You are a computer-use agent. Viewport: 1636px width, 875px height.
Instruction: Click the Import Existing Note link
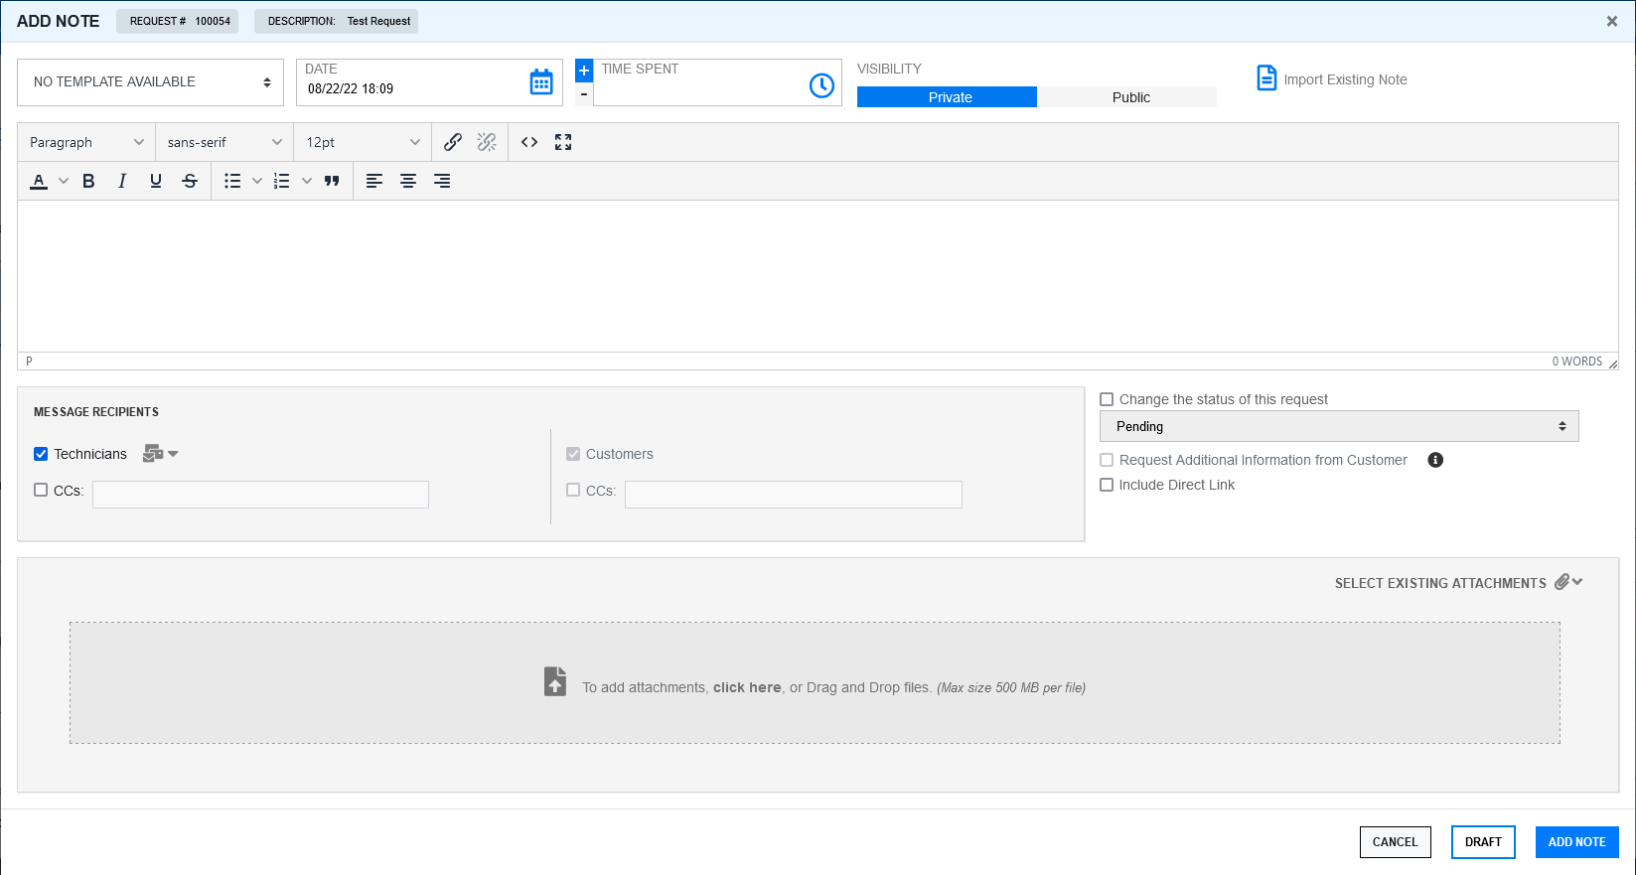(x=1345, y=79)
